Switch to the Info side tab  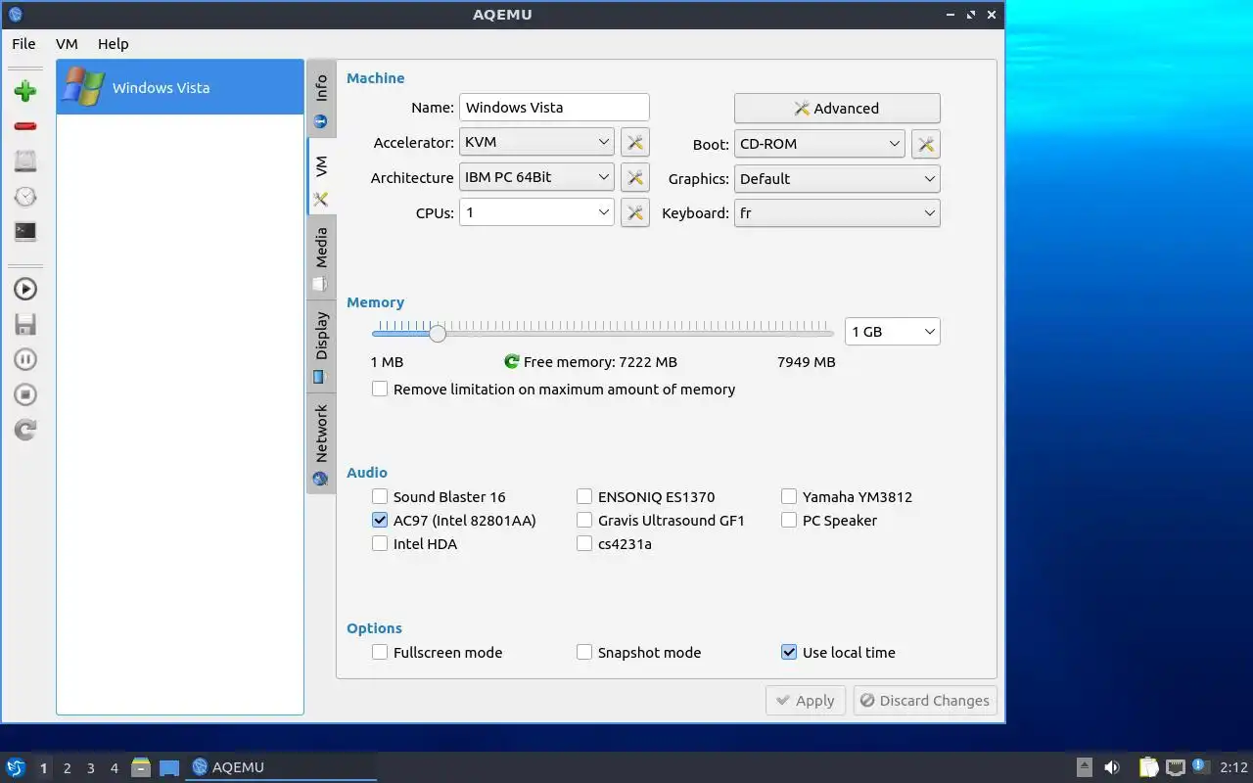pyautogui.click(x=320, y=101)
